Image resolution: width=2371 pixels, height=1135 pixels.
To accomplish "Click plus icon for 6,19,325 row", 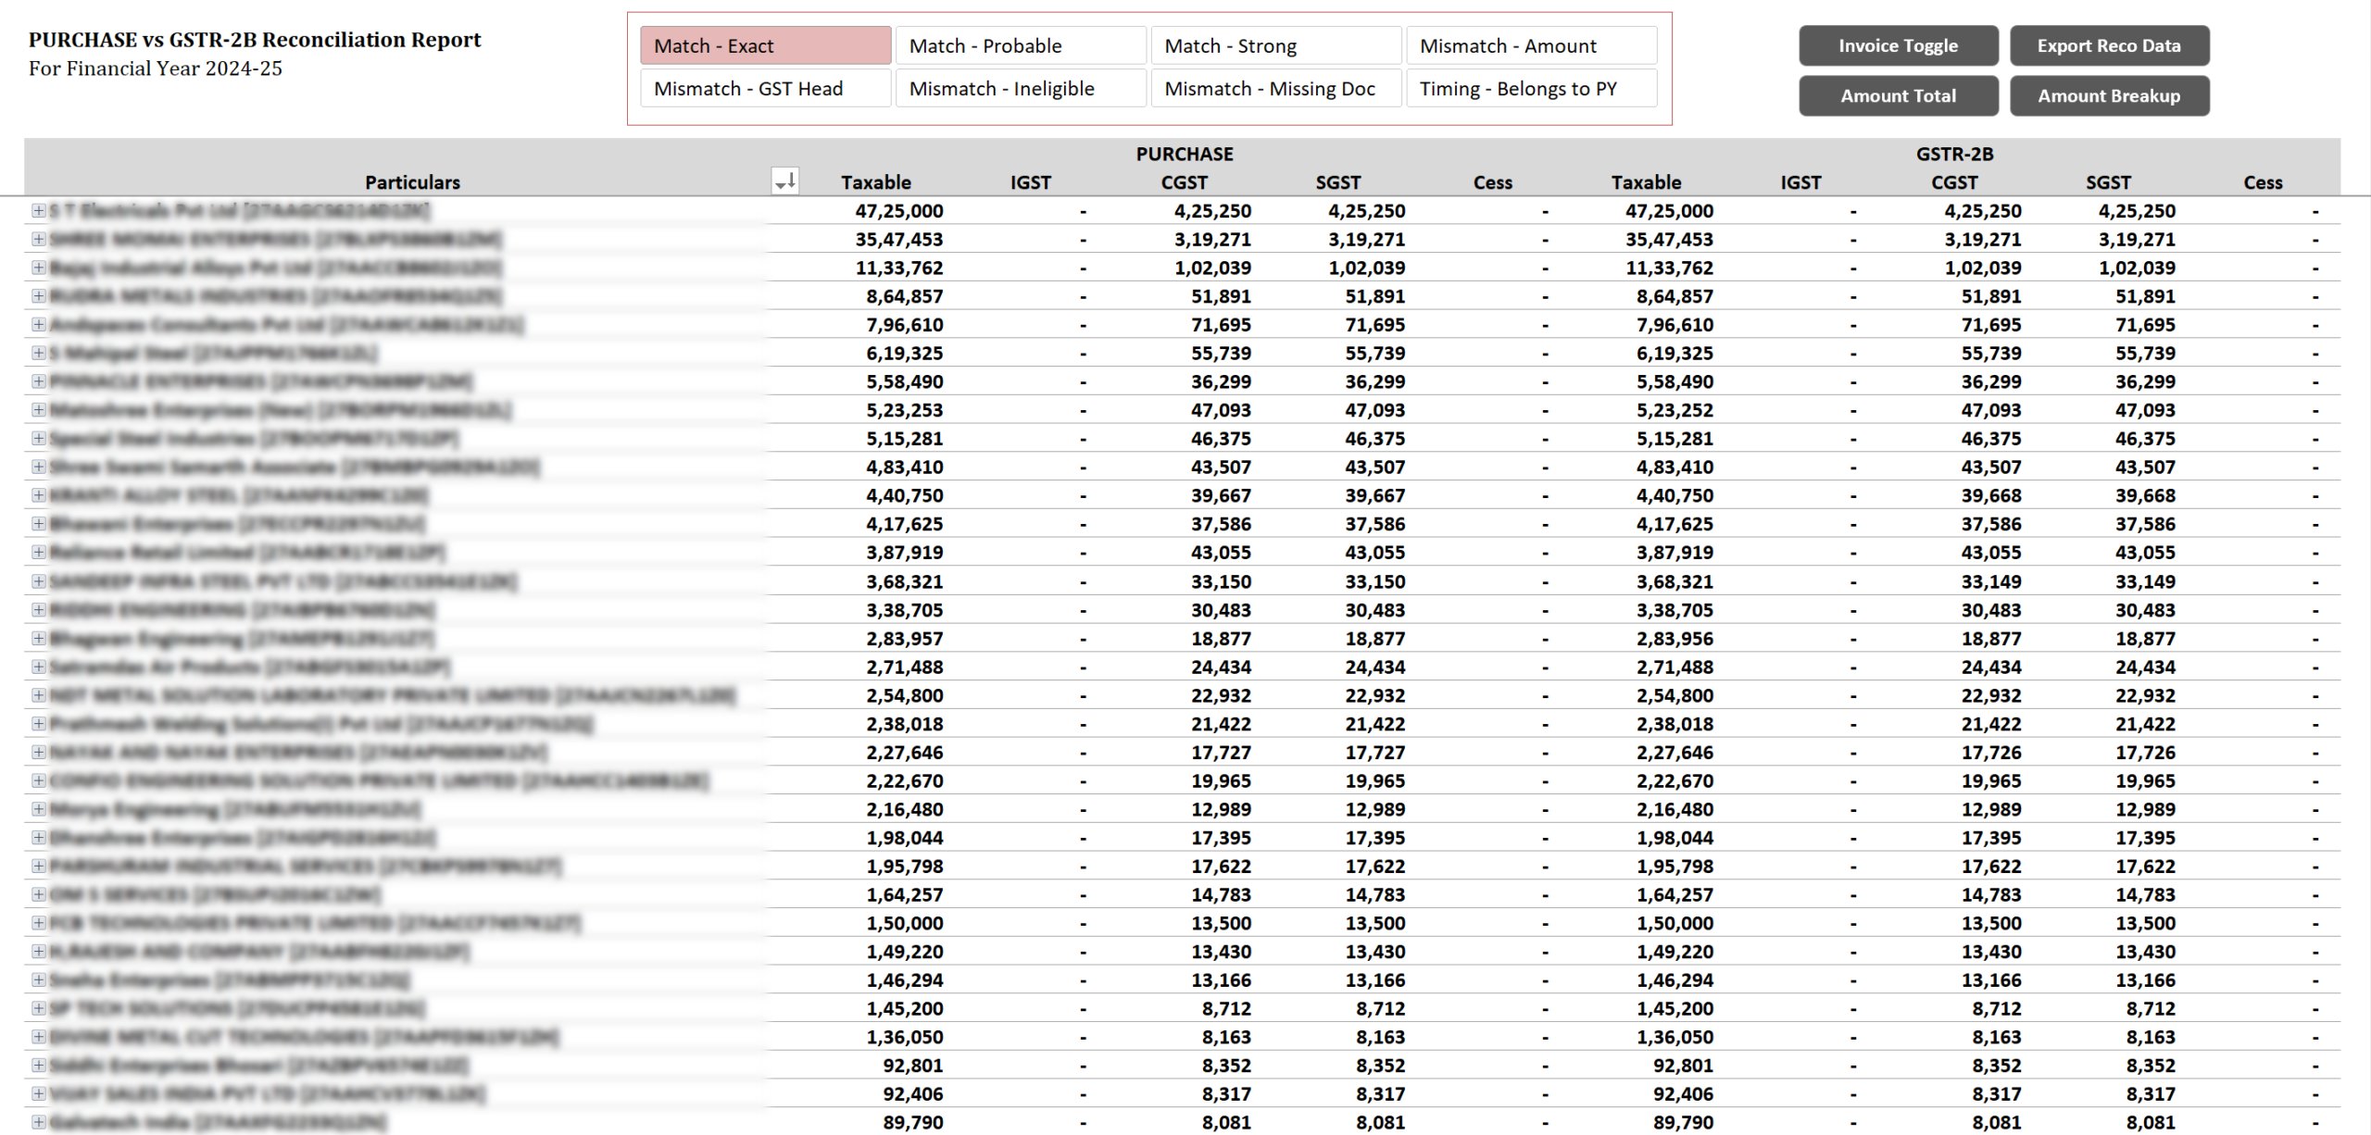I will (x=38, y=353).
